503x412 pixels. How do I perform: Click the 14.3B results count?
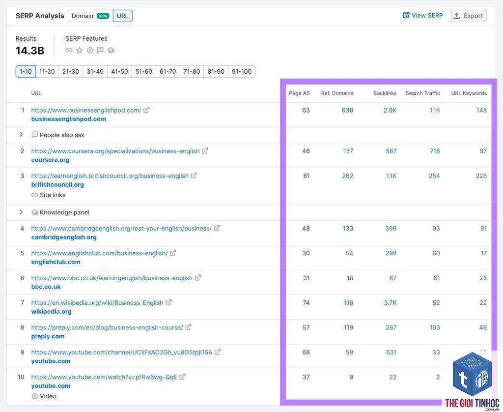click(x=30, y=51)
